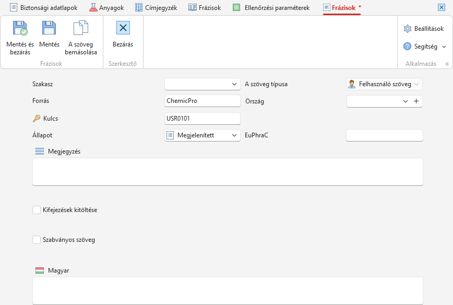Screen dimensions: 453x305
Task: Tick the Szabványos szöveg checkbox
Action: pos(37,240)
